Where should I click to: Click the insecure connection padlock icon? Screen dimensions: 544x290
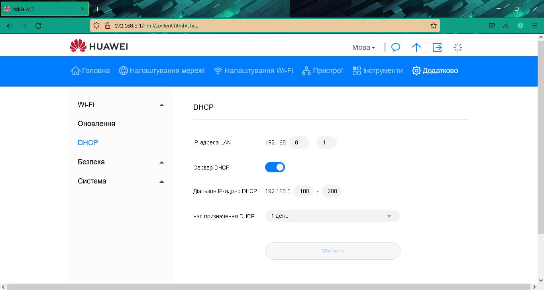click(x=107, y=26)
